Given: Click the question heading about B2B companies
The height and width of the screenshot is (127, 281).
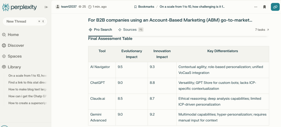Looking at the screenshot, I should (x=170, y=20).
